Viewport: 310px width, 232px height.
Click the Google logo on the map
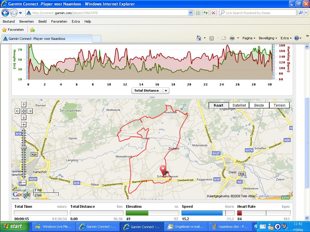point(22,195)
